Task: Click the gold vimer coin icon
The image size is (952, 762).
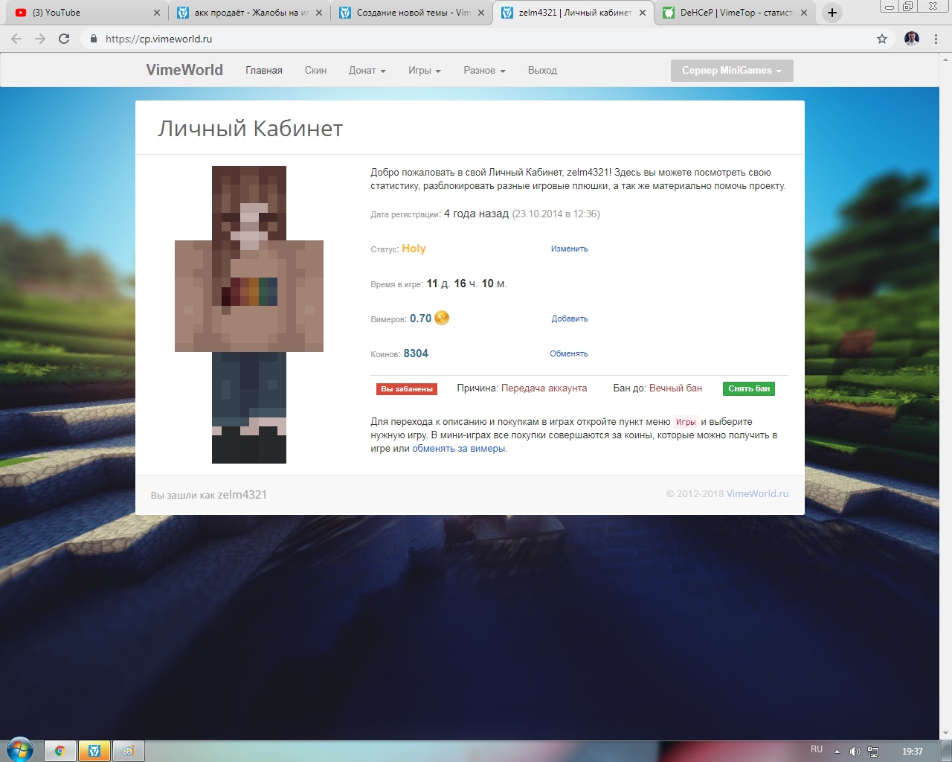Action: (442, 318)
